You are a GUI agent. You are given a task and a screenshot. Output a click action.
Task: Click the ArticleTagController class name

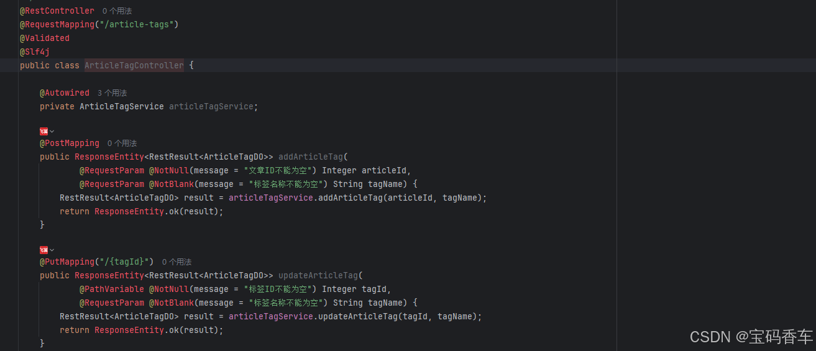pos(134,65)
